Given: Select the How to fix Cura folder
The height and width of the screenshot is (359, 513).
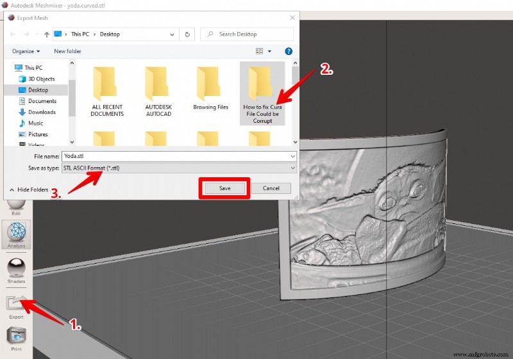Looking at the screenshot, I should tap(262, 93).
